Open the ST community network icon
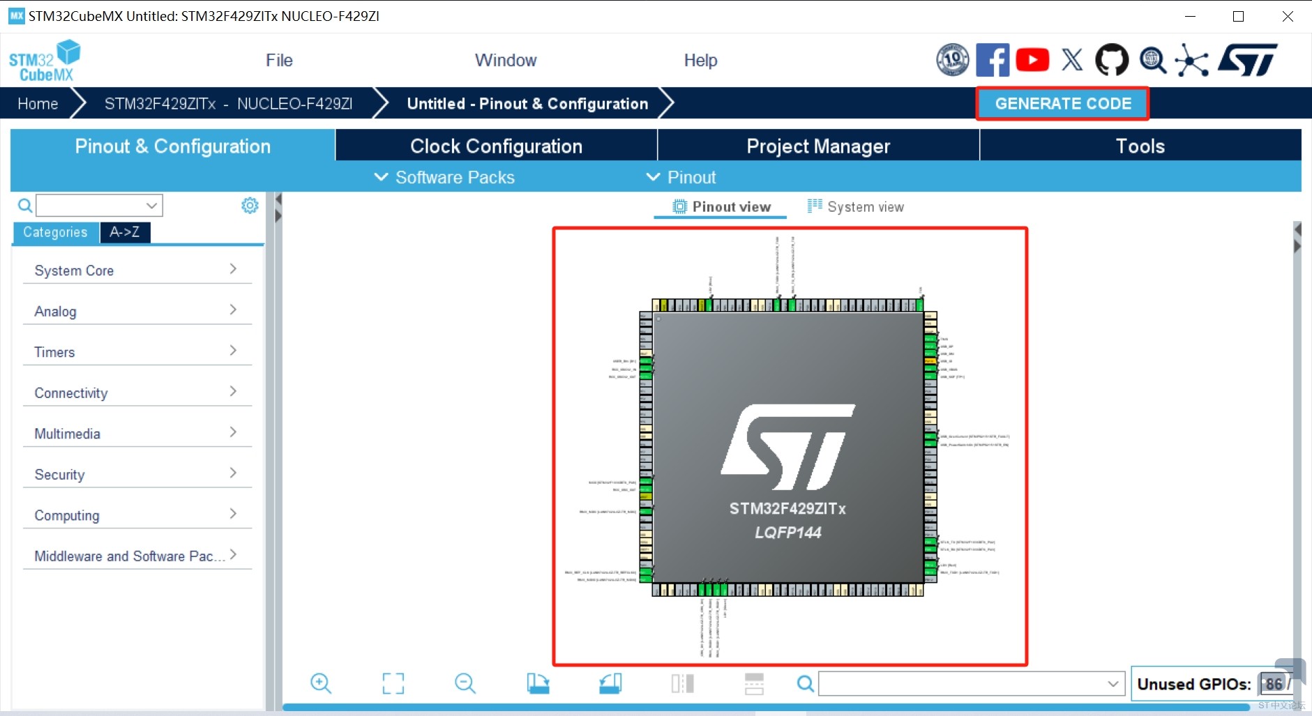The image size is (1312, 716). pos(1192,61)
